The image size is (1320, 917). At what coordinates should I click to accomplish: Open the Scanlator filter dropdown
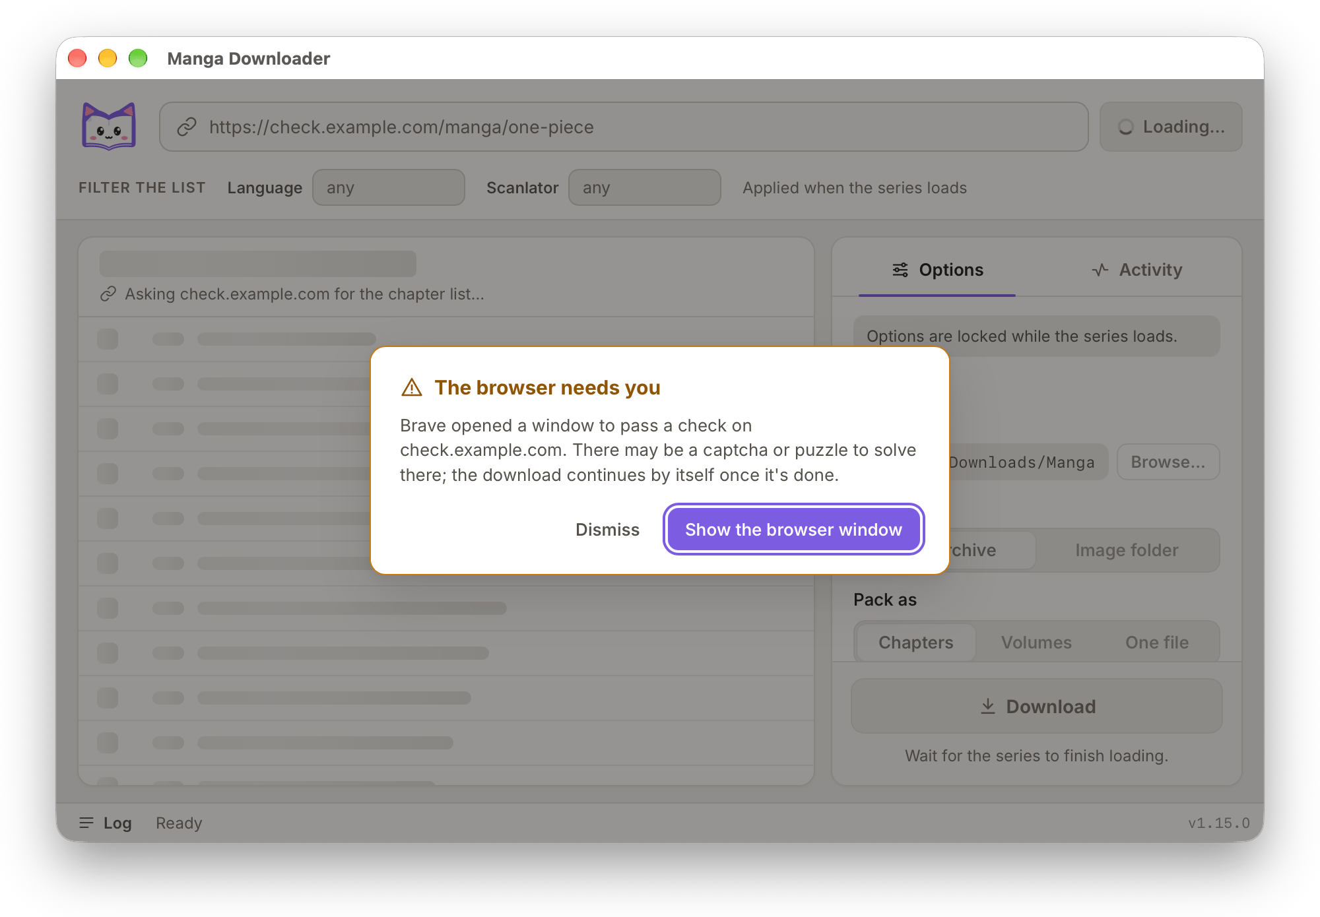coord(645,187)
